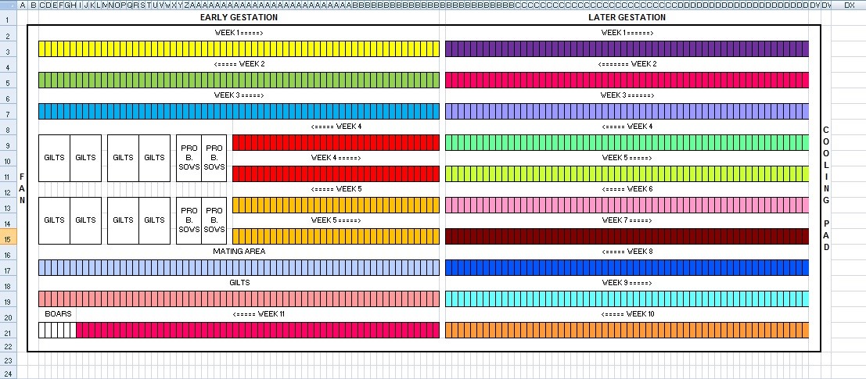Select the top-left GILTS pen box
866x379 pixels.
tap(54, 158)
